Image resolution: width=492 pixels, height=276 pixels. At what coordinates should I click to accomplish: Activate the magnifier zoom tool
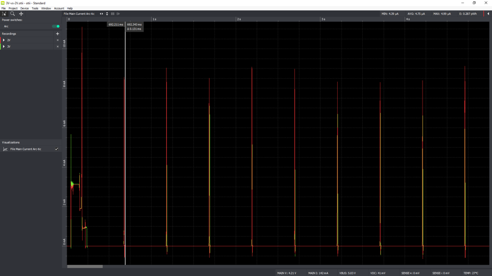coord(13,14)
